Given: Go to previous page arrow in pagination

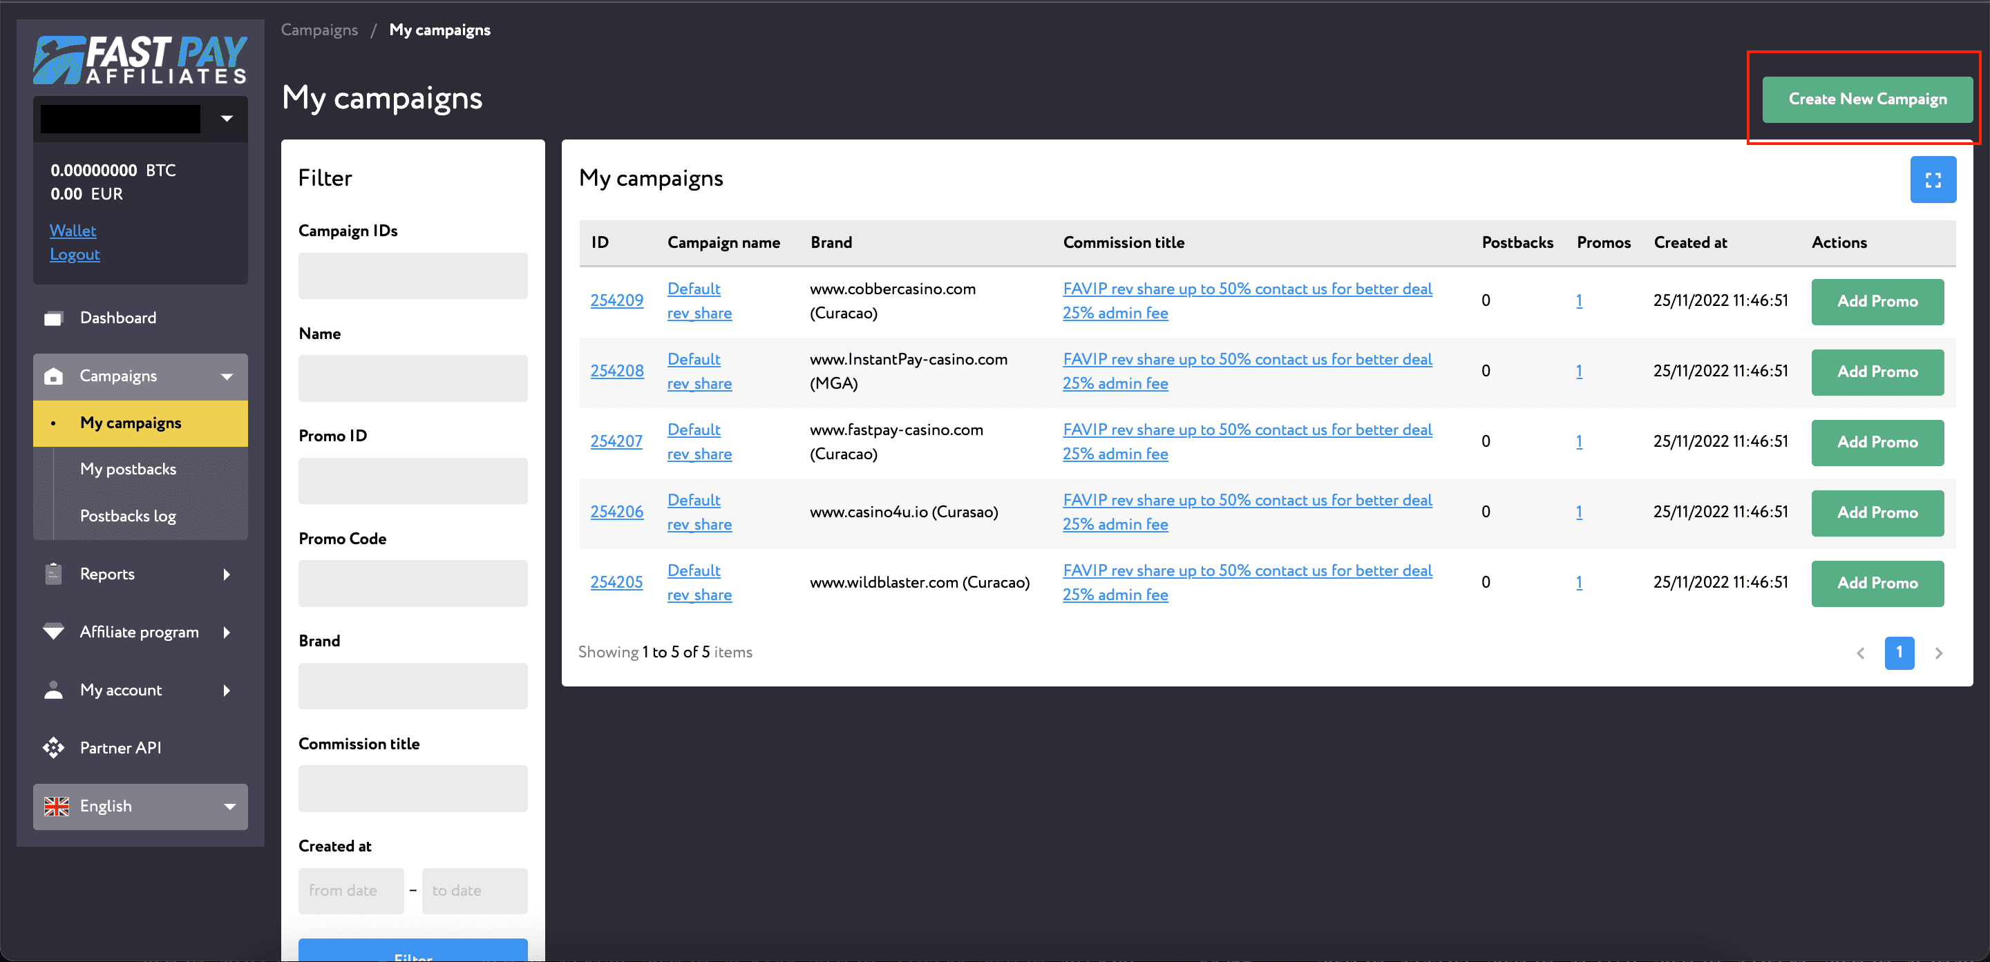Looking at the screenshot, I should coord(1860,653).
